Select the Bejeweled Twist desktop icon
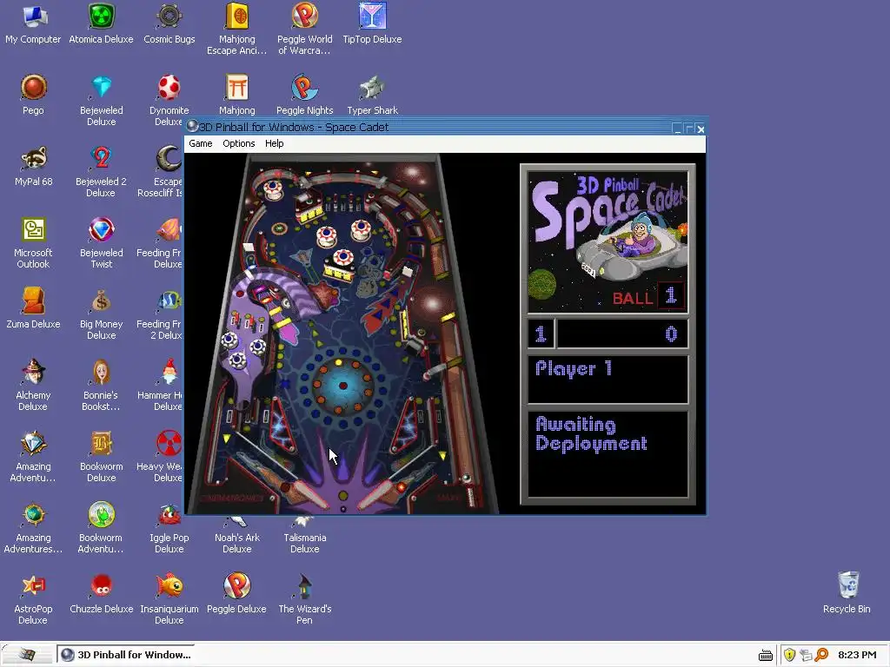This screenshot has height=667, width=890. [x=101, y=243]
